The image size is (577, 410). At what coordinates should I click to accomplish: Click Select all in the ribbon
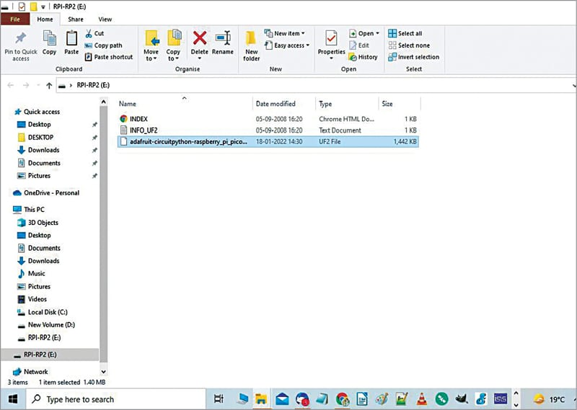405,33
